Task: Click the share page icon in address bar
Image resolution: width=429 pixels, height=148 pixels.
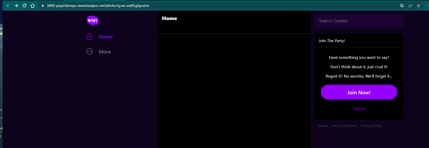Action: click(410, 6)
